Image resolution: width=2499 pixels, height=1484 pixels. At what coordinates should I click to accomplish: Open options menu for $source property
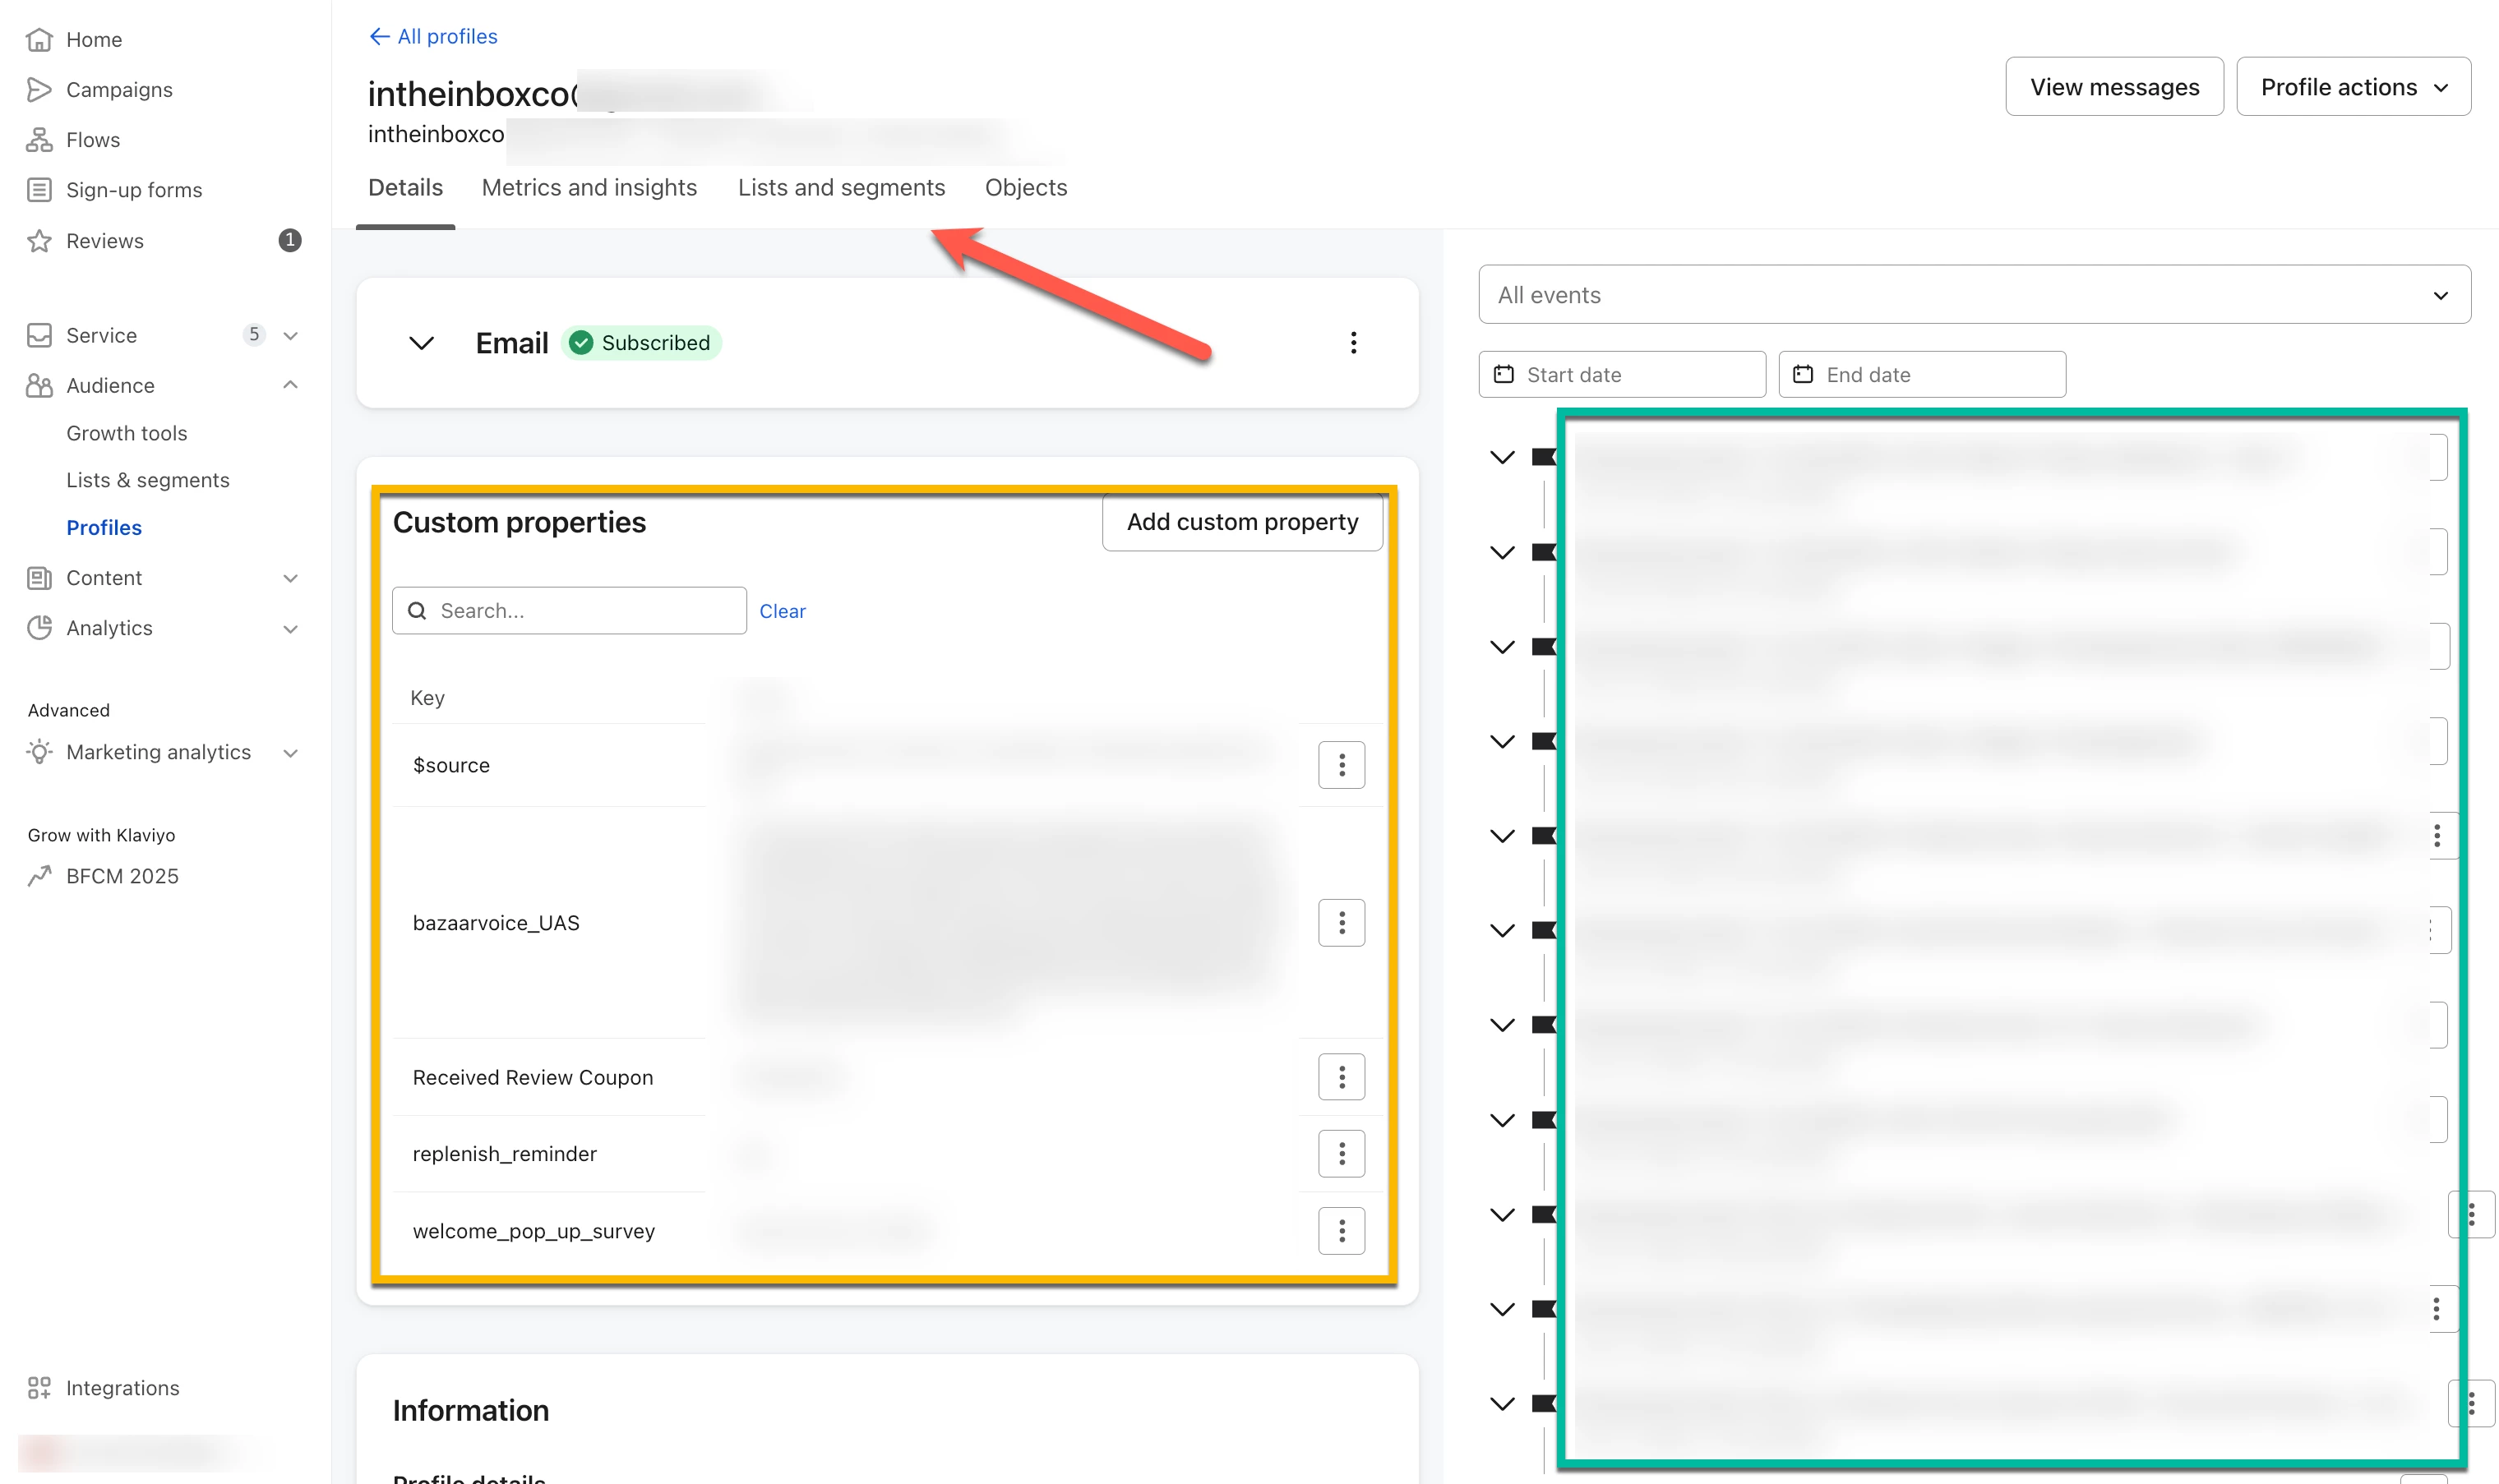[x=1341, y=765]
